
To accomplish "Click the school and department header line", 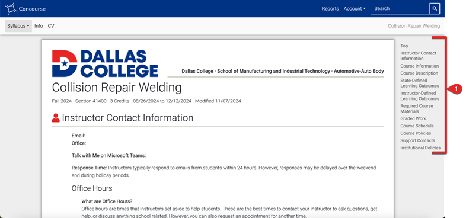I will (283, 71).
